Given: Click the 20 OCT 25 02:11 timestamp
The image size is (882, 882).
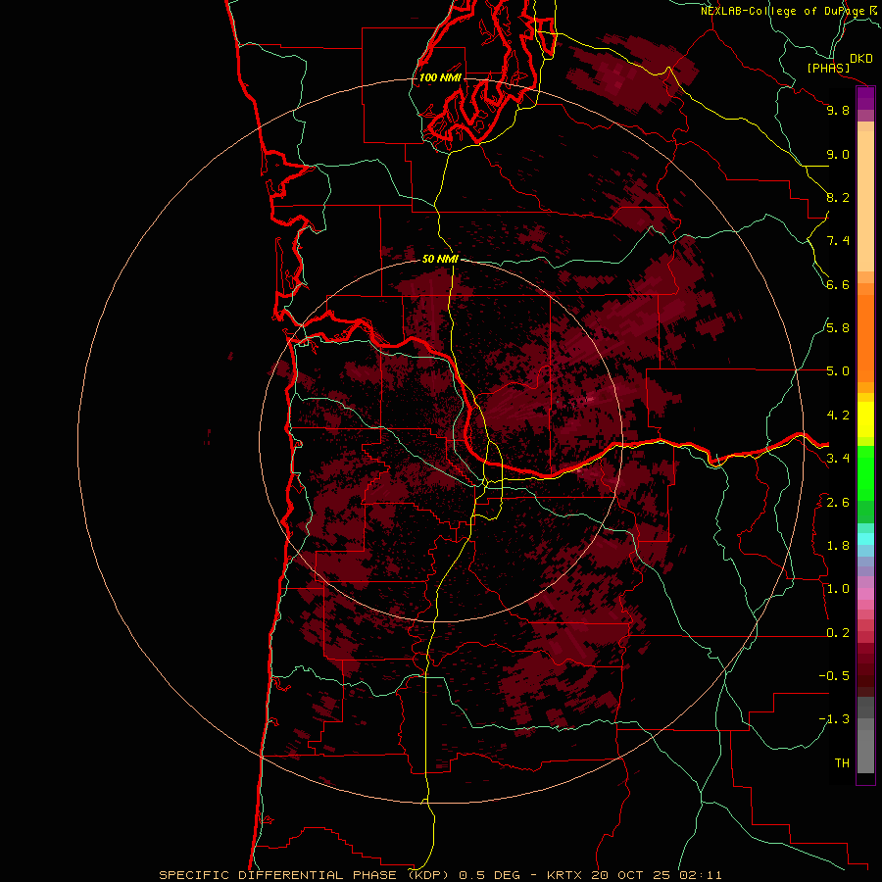Looking at the screenshot, I should pyautogui.click(x=657, y=875).
